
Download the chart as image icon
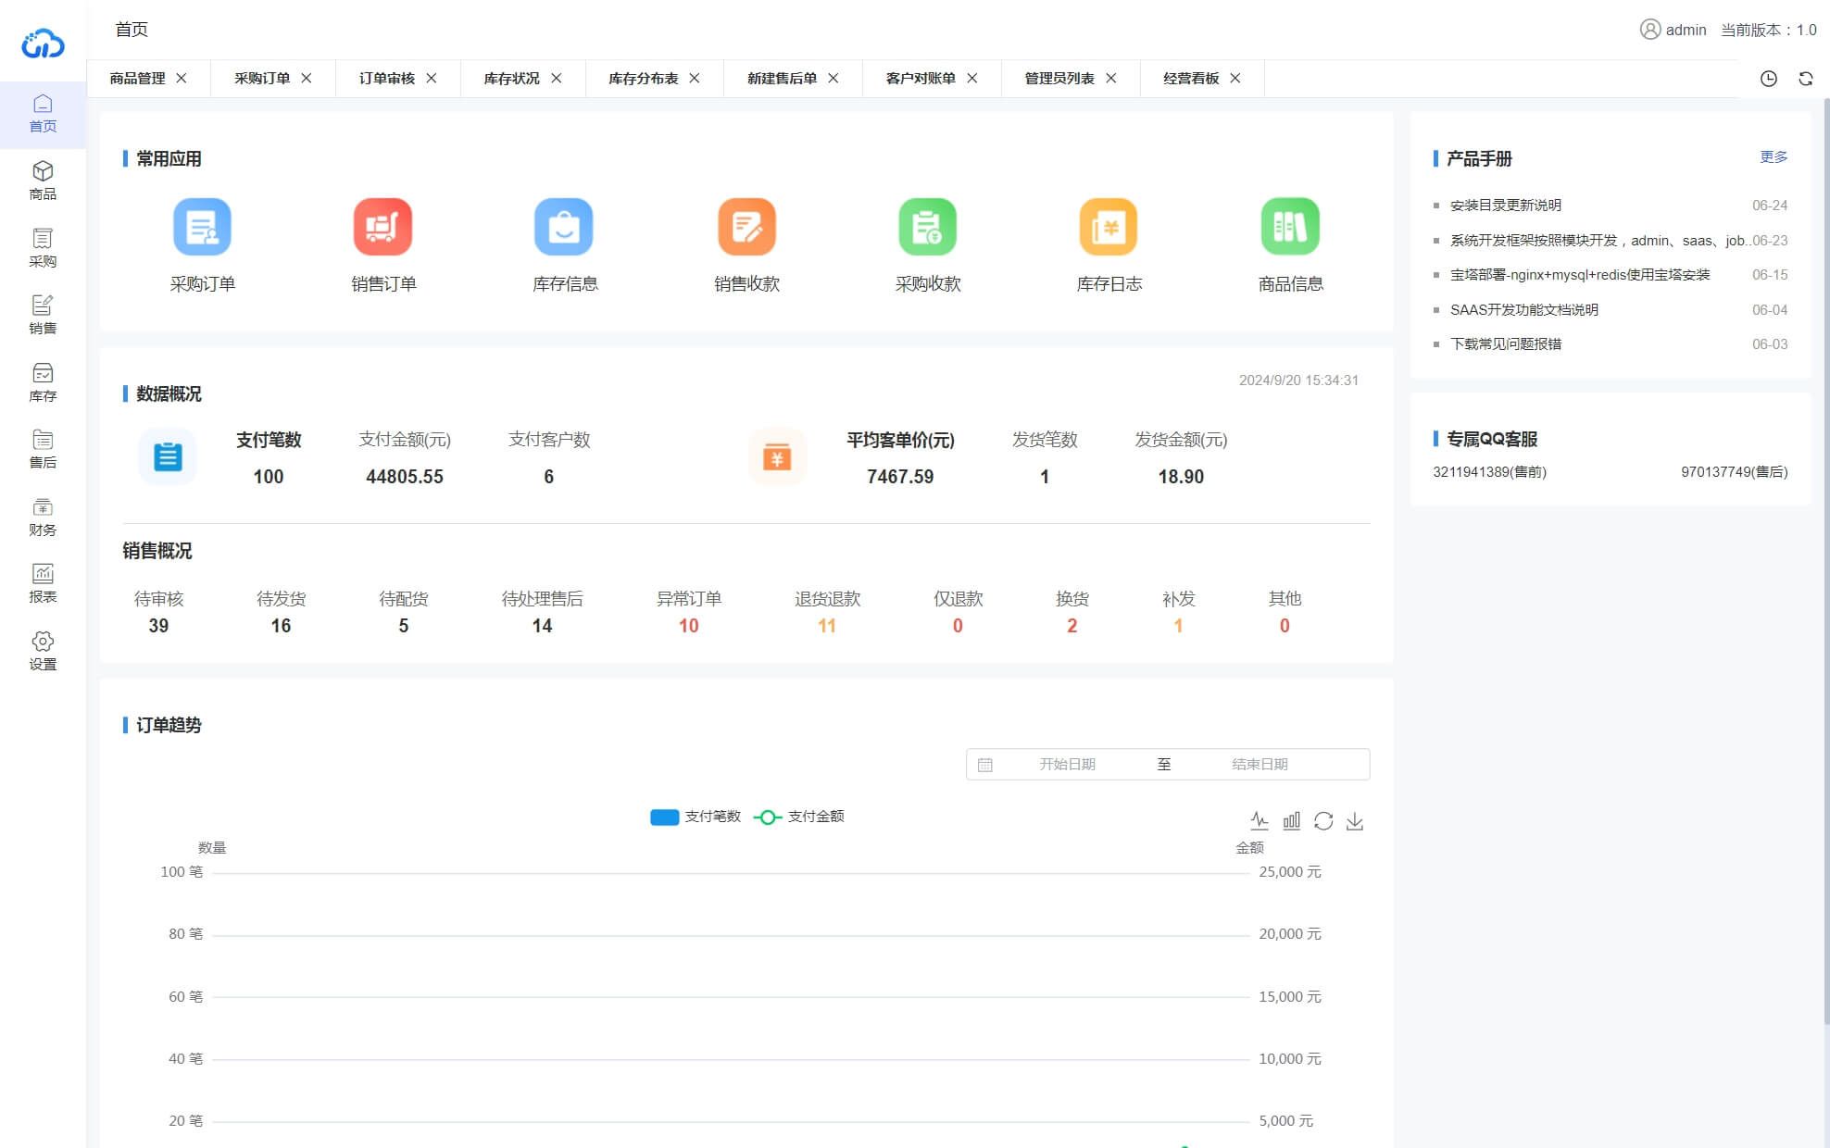pyautogui.click(x=1355, y=821)
